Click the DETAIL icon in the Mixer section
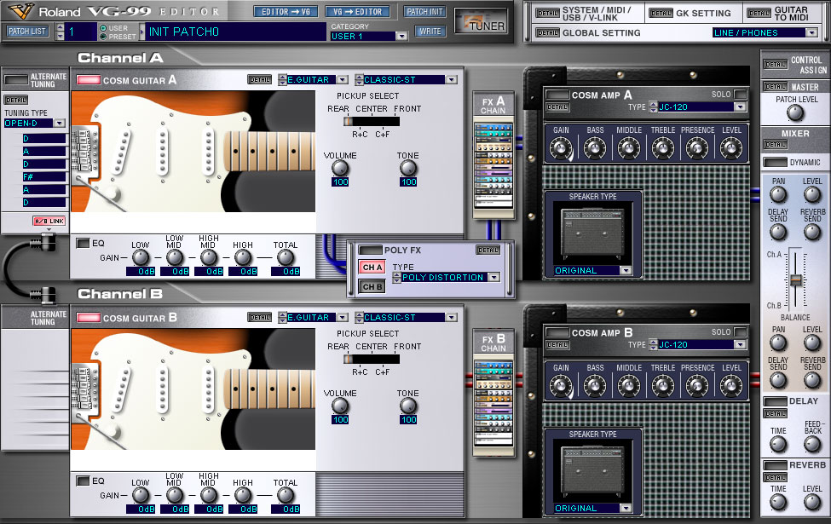831x524 pixels. point(776,145)
